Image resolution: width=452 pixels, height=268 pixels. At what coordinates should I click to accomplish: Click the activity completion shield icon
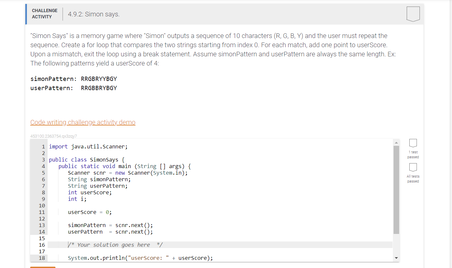413,13
